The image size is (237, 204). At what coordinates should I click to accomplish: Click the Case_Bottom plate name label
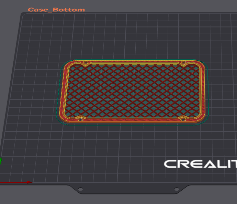click(56, 10)
